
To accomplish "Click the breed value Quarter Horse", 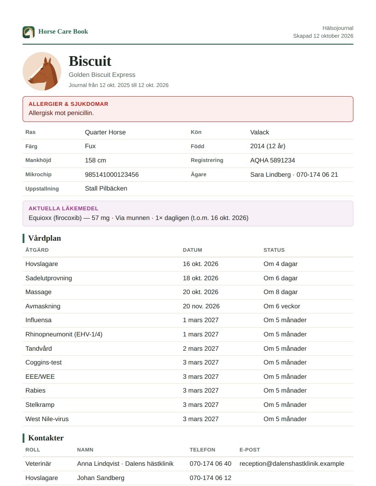I will point(105,133).
